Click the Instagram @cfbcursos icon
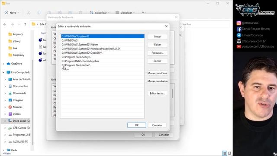The image size is (277, 156). coord(238,23)
